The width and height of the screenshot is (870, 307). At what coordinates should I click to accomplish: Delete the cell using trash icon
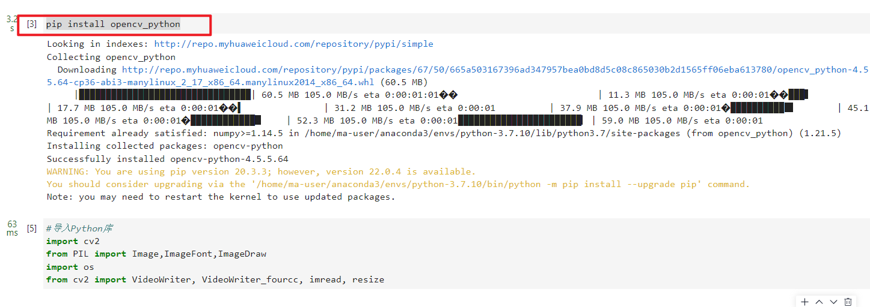848,302
